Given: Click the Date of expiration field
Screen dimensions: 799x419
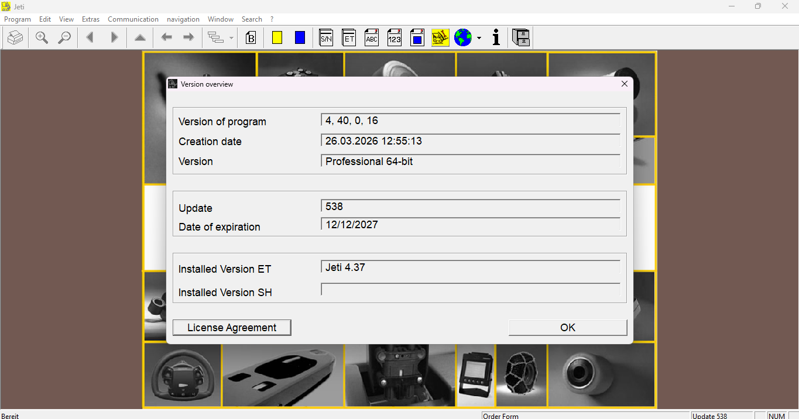Looking at the screenshot, I should [471, 225].
